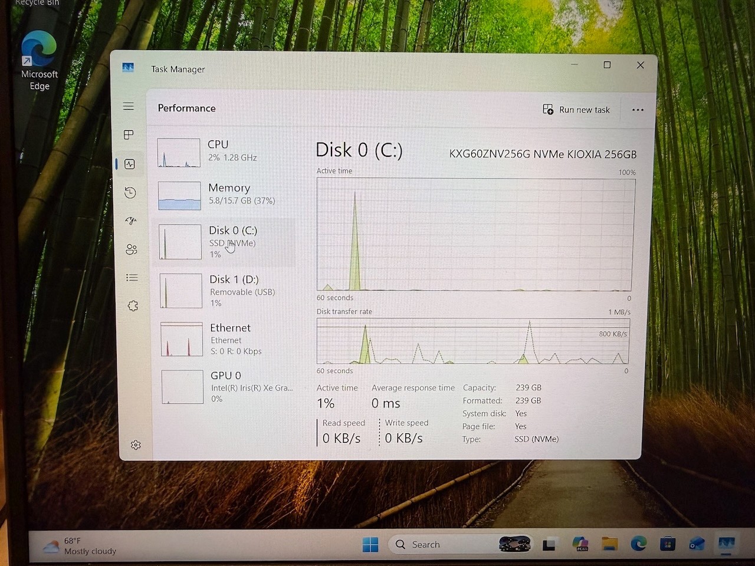Go to the Processes page icon
The width and height of the screenshot is (755, 566).
(129, 135)
